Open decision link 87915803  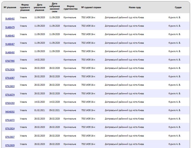tap(10, 86)
